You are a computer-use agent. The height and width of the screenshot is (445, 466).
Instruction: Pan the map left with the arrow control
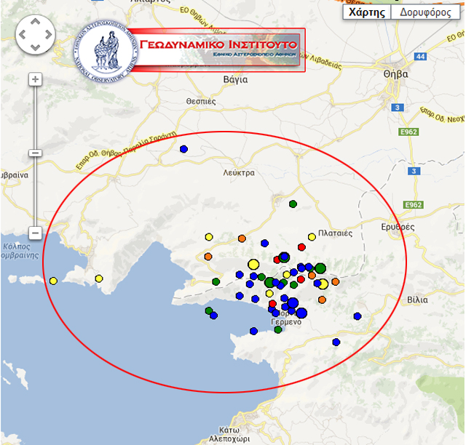tap(23, 35)
